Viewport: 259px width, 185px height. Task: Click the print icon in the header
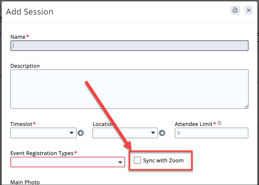pyautogui.click(x=235, y=10)
